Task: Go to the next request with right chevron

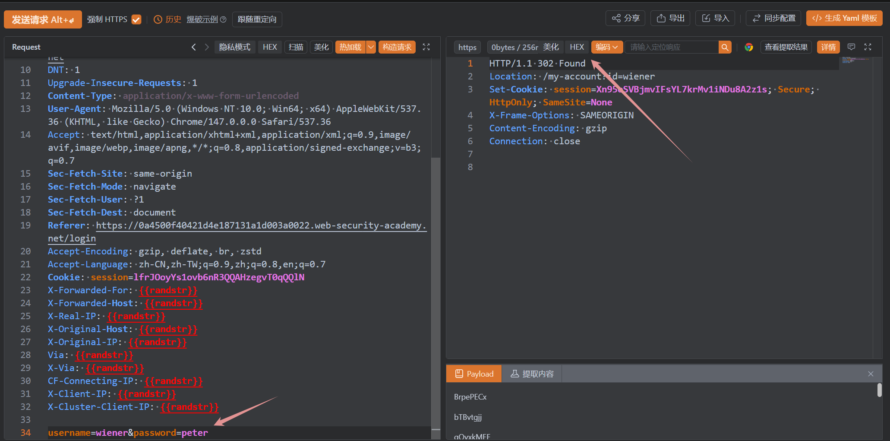Action: point(207,47)
